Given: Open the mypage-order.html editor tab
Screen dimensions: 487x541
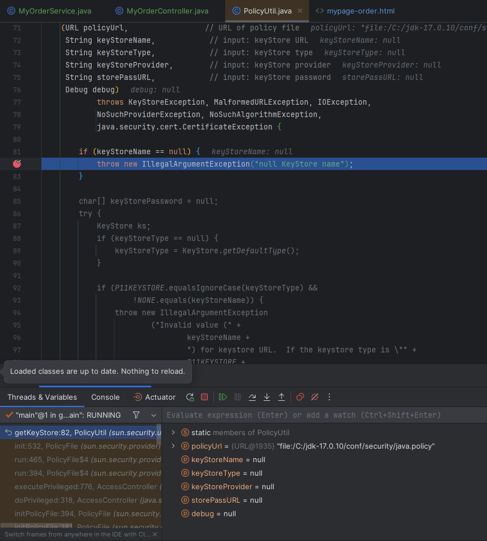Looking at the screenshot, I should pos(355,11).
